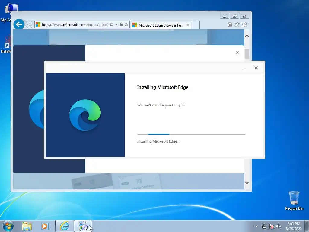Select the installer setup taskbar button

coord(83,226)
